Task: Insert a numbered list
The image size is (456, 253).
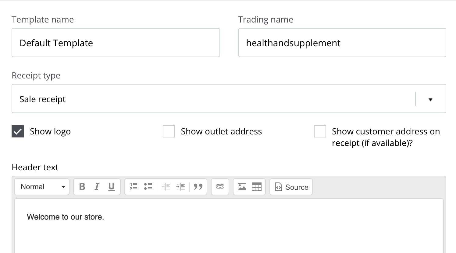Action: tap(134, 187)
